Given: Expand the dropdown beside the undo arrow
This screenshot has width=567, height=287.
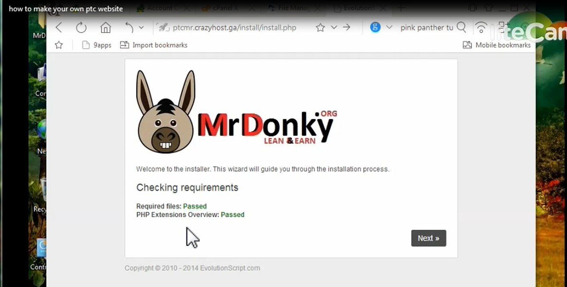Looking at the screenshot, I should [x=141, y=28].
